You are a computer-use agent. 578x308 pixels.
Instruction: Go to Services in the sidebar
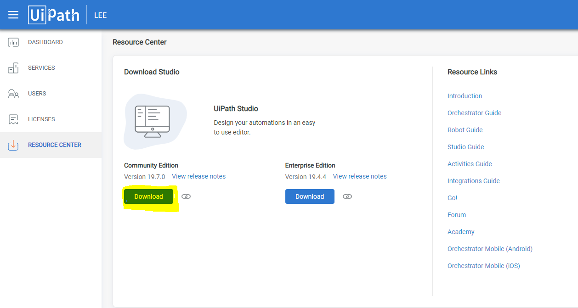[41, 68]
